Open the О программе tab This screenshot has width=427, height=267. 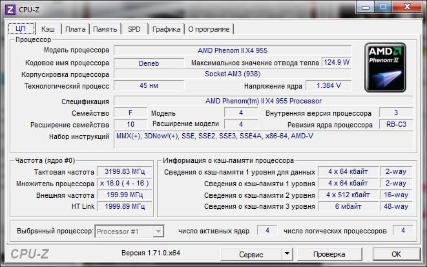click(x=209, y=28)
